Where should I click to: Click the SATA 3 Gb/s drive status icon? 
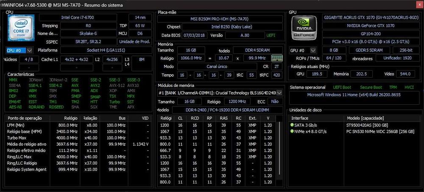292,125
